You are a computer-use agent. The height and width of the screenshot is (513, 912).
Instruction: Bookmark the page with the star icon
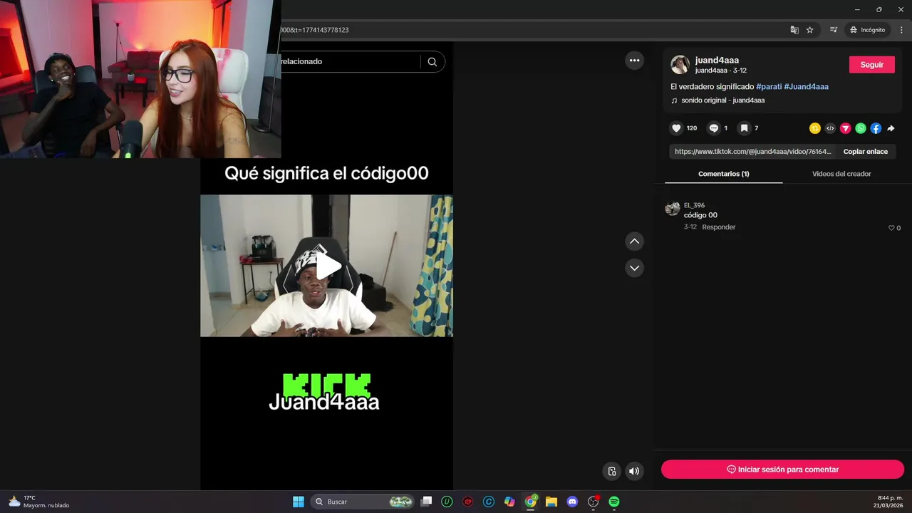(810, 30)
